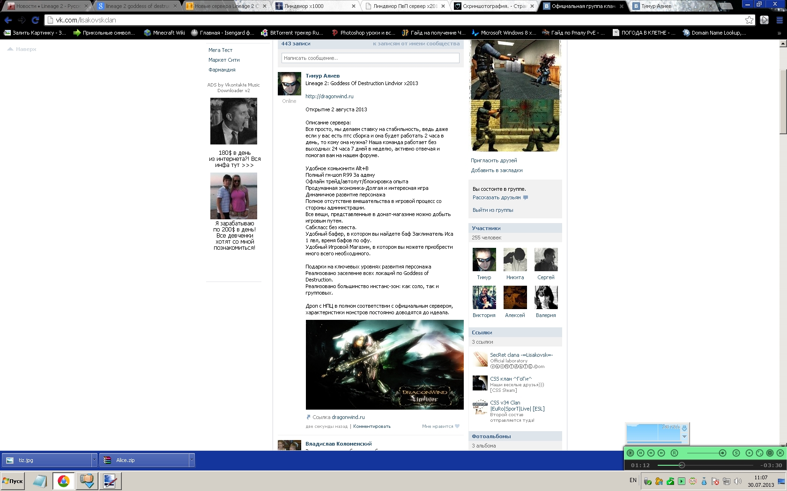
Task: Switch to the Новые сервера Lineage 2 tab
Action: 226,6
